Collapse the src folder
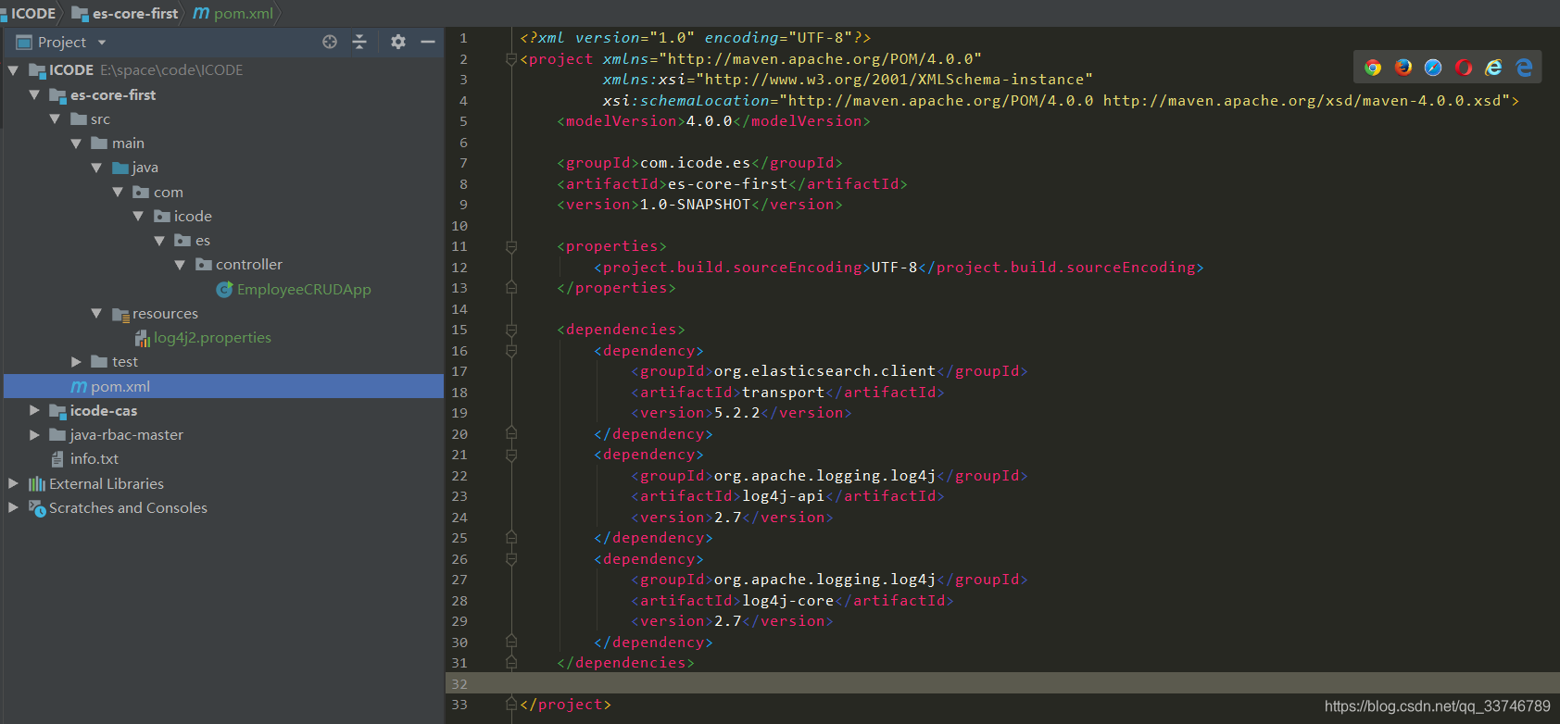Viewport: 1560px width, 724px height. 55,119
